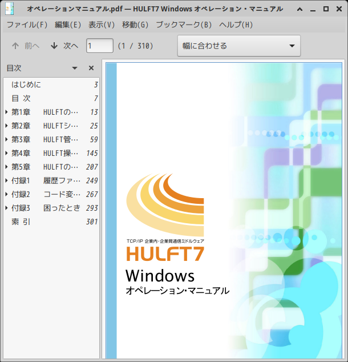
Task: Open the ヘルプ(H) menu
Action: coord(236,25)
